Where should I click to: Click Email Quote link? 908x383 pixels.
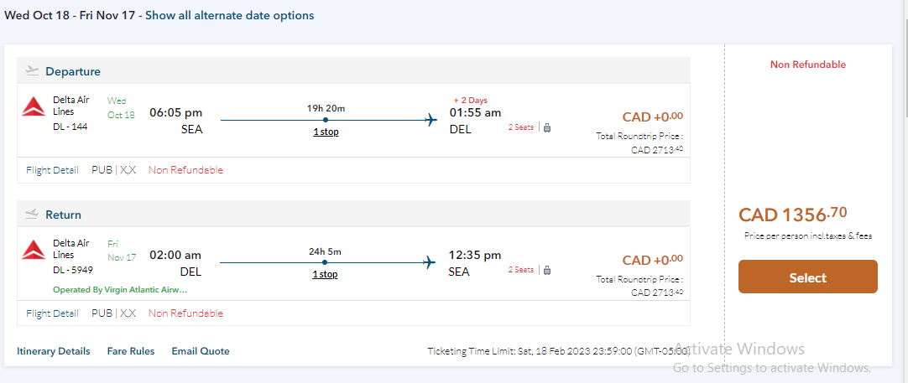(201, 351)
